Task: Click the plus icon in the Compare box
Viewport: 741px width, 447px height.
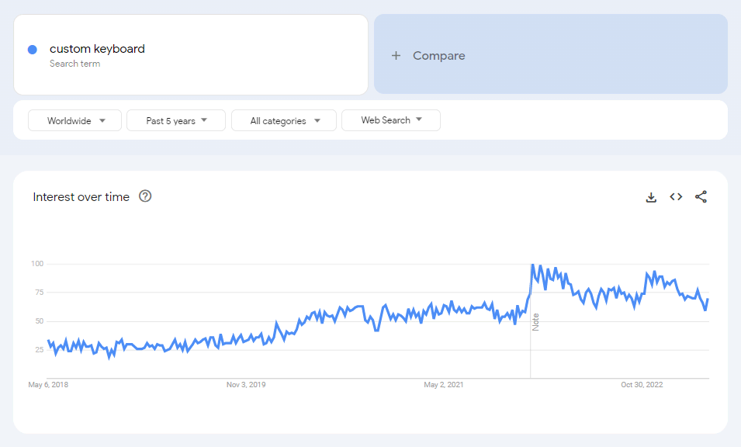Action: 396,56
